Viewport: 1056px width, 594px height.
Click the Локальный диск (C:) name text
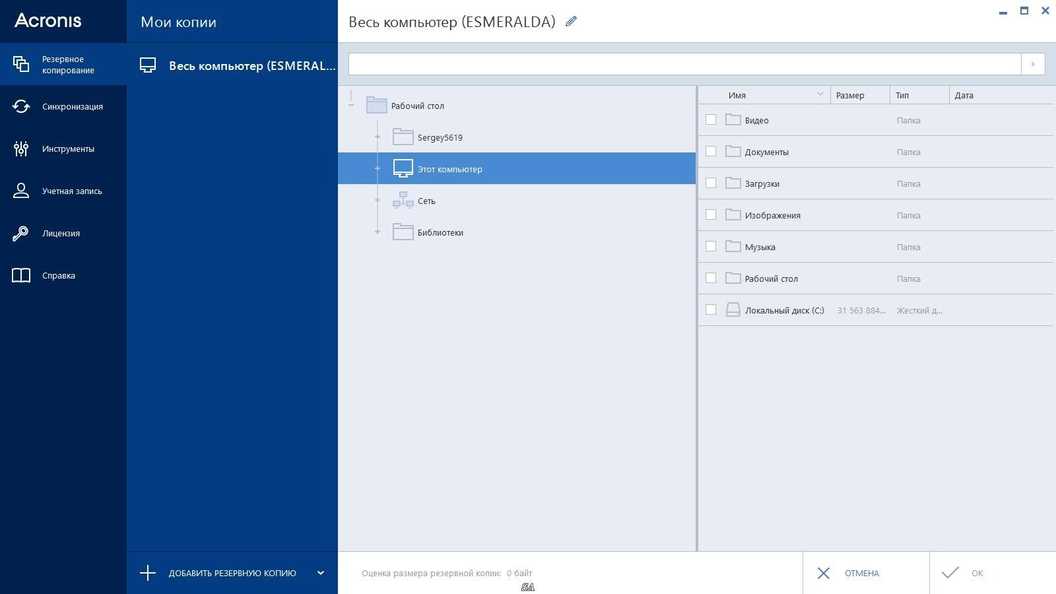point(785,310)
